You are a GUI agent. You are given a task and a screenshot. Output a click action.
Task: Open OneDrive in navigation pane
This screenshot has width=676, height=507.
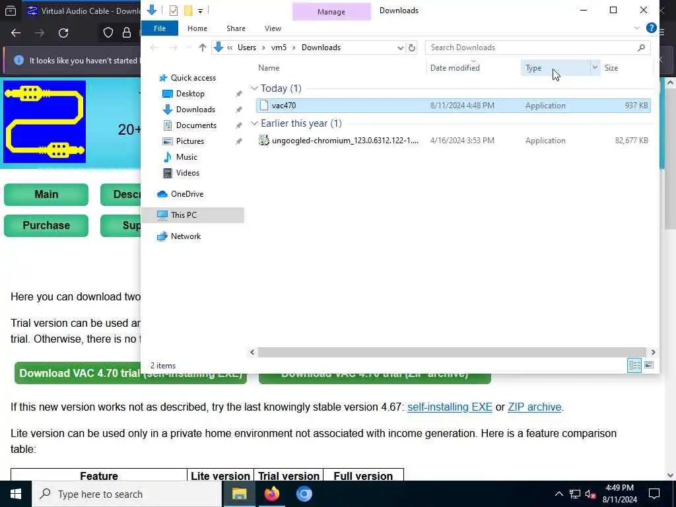coord(187,194)
